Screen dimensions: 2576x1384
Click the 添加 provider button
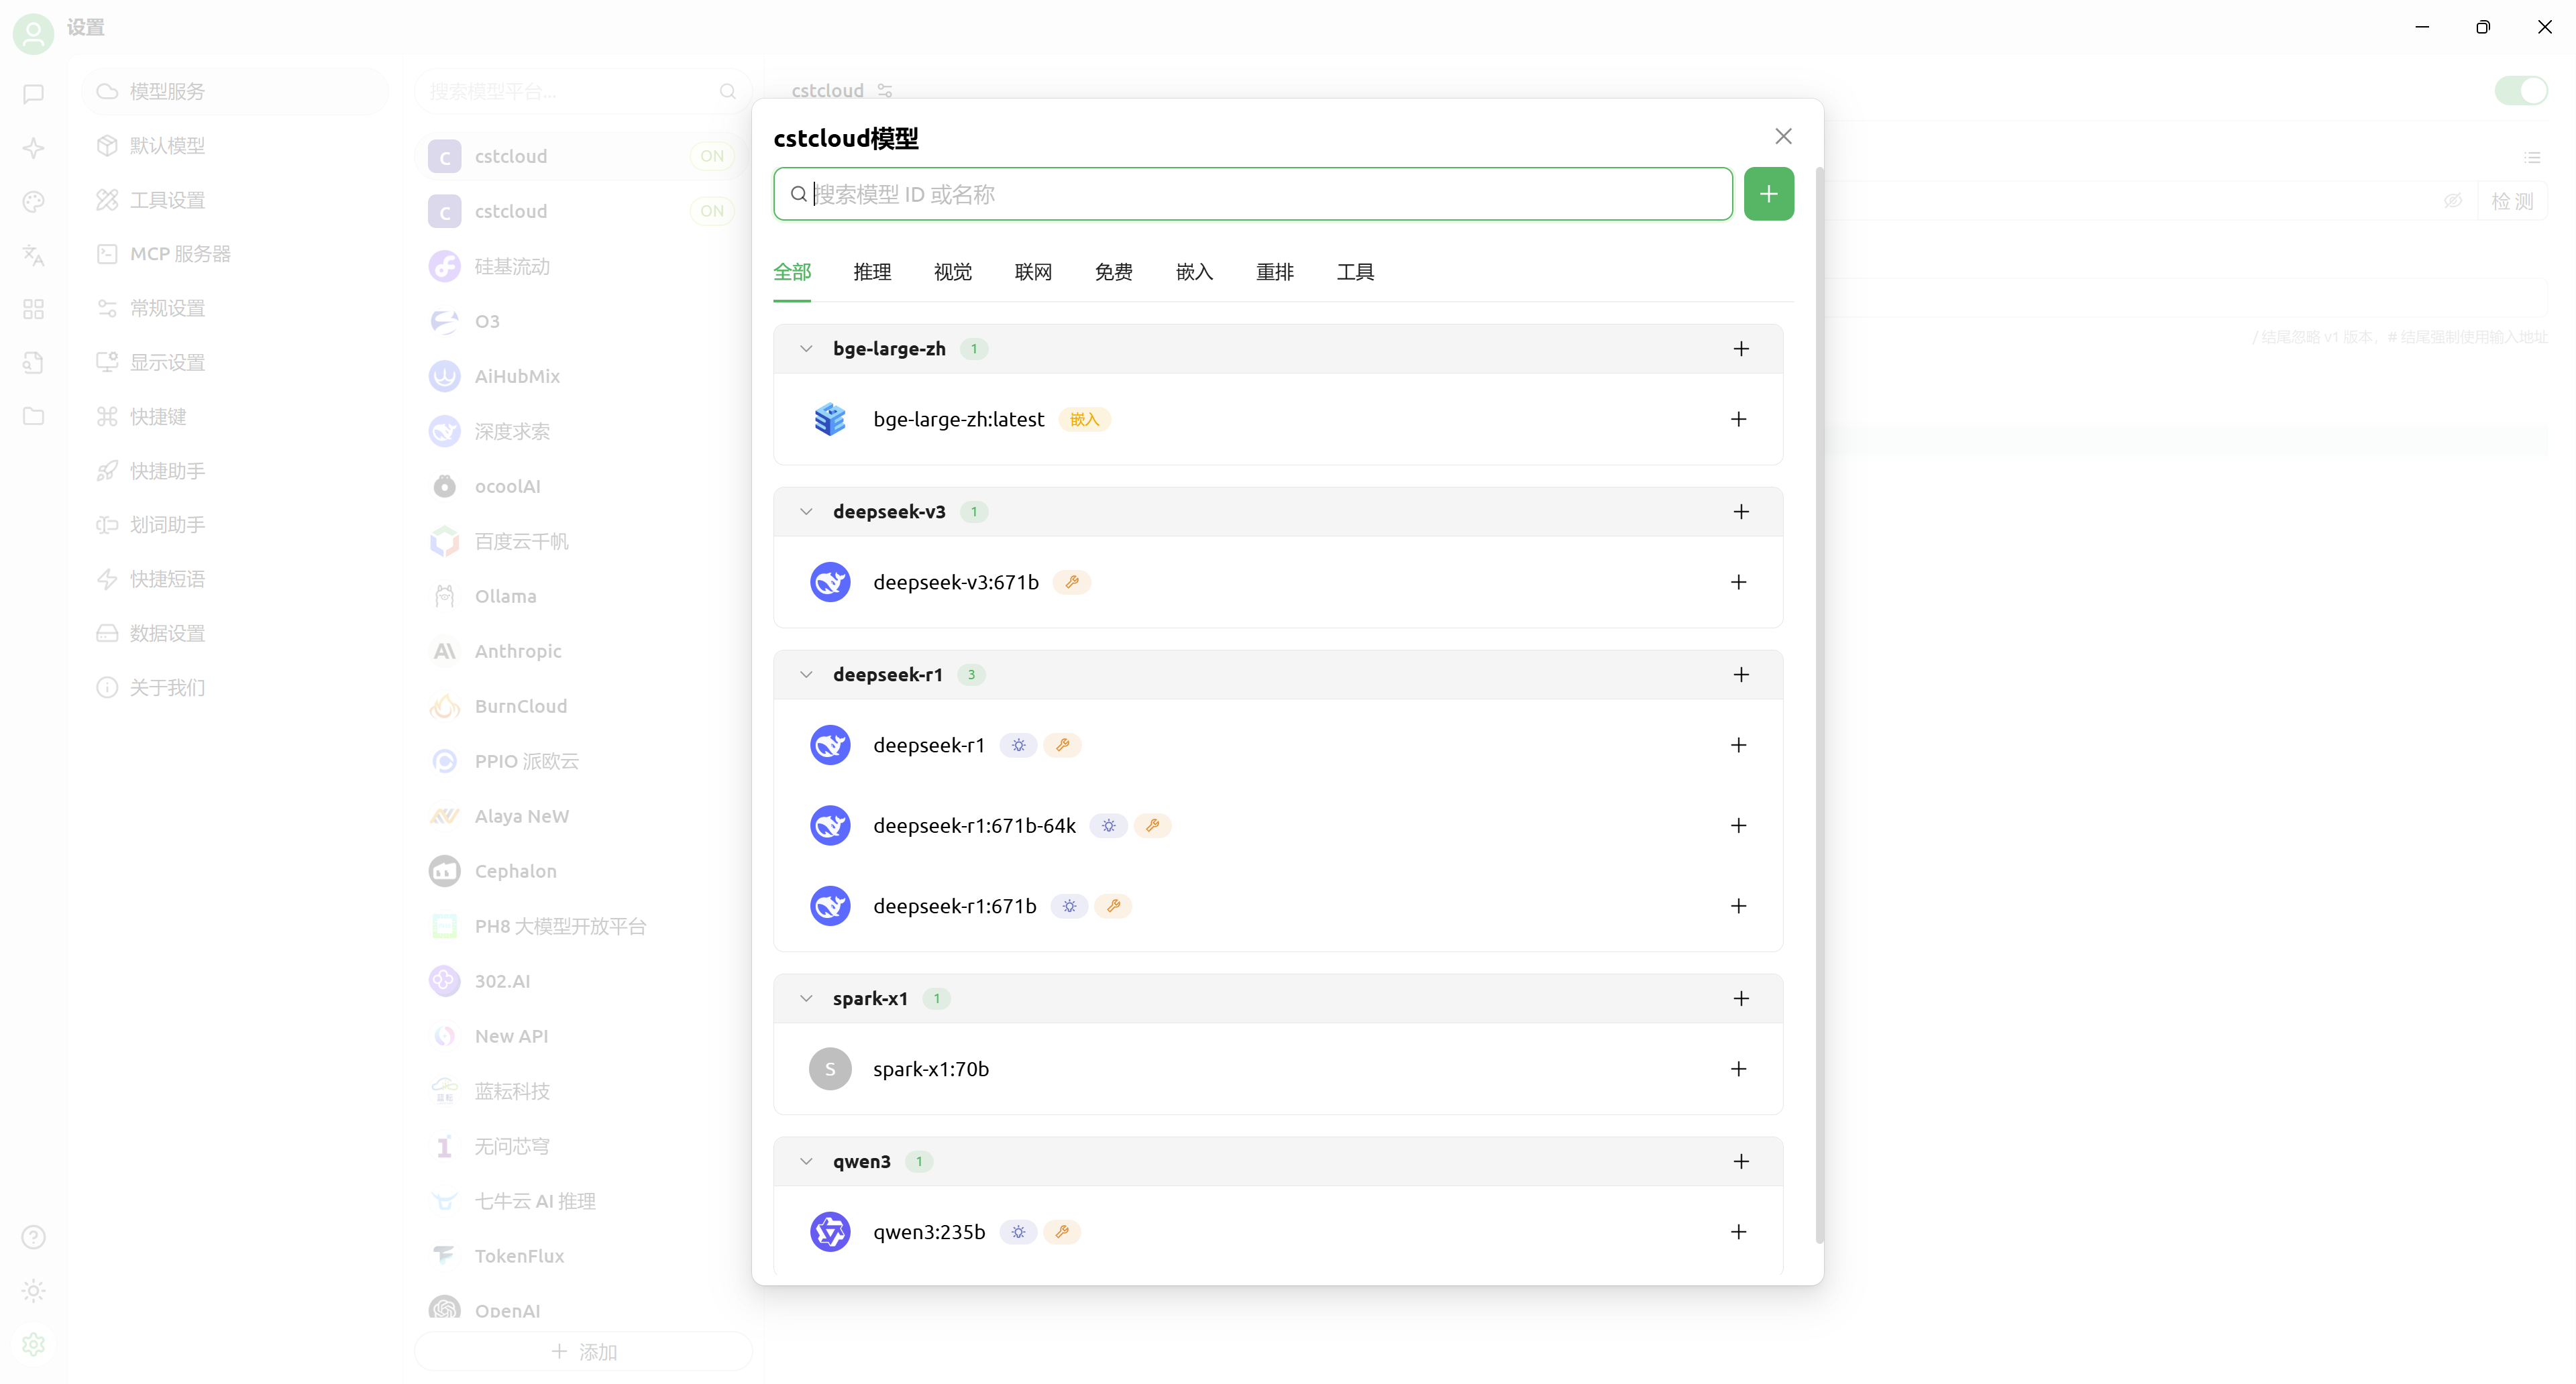(x=584, y=1352)
